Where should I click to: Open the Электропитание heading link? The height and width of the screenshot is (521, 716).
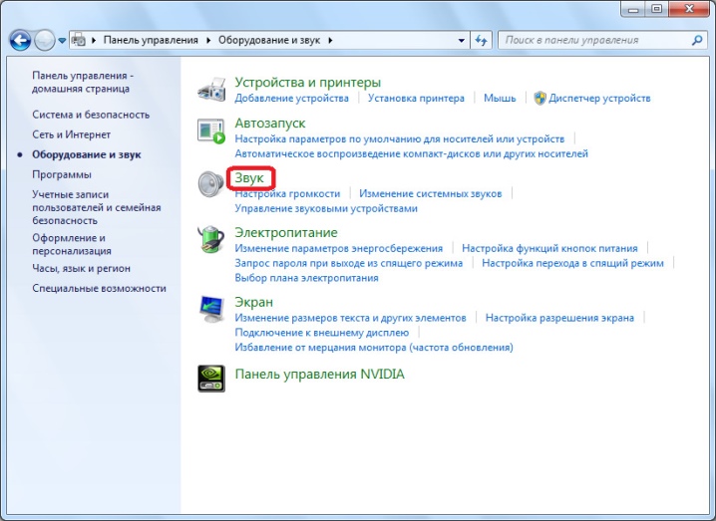(x=286, y=233)
